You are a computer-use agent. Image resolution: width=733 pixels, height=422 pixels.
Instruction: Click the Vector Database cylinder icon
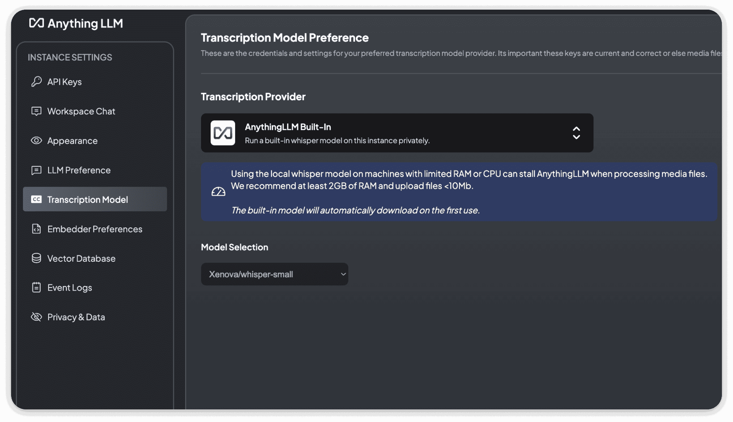36,258
